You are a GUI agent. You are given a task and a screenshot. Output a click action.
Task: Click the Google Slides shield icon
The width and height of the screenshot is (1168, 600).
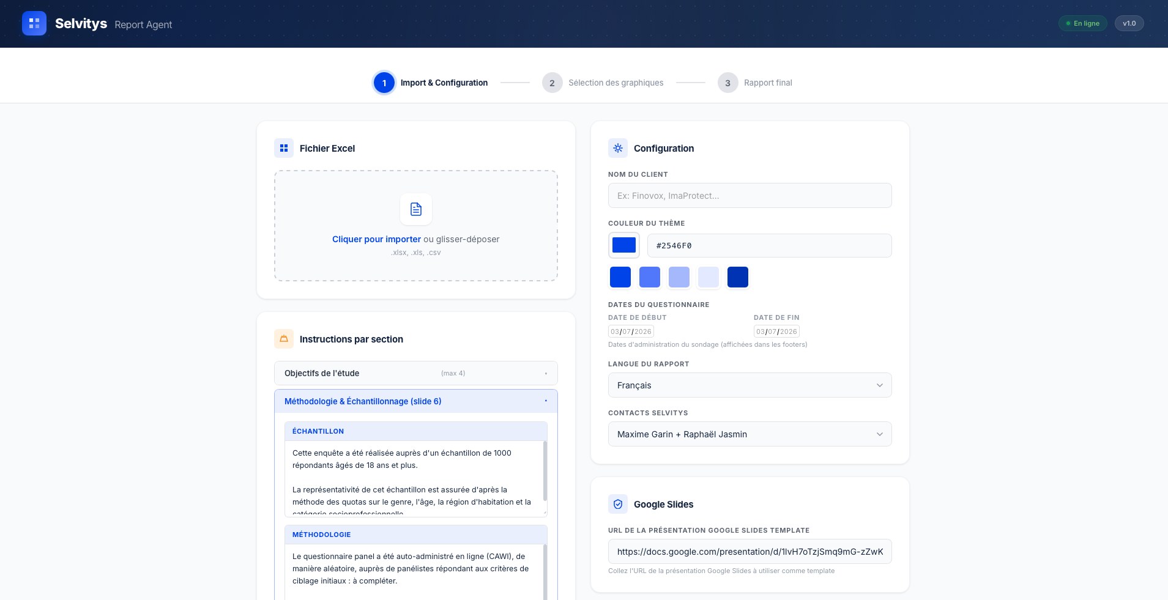618,504
